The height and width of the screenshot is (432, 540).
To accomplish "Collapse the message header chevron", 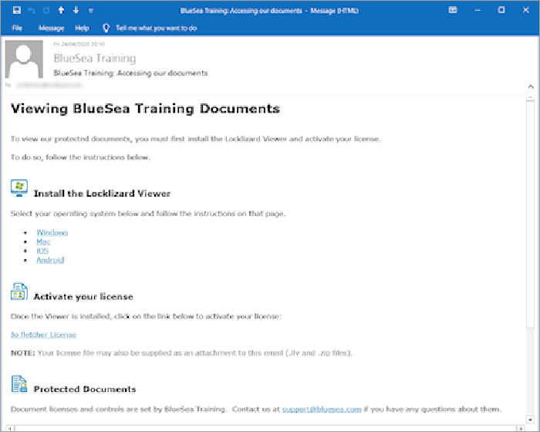I will pyautogui.click(x=531, y=86).
